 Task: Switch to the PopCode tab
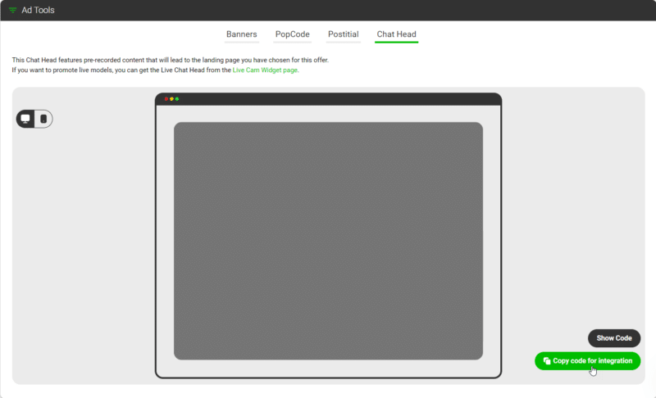(292, 34)
